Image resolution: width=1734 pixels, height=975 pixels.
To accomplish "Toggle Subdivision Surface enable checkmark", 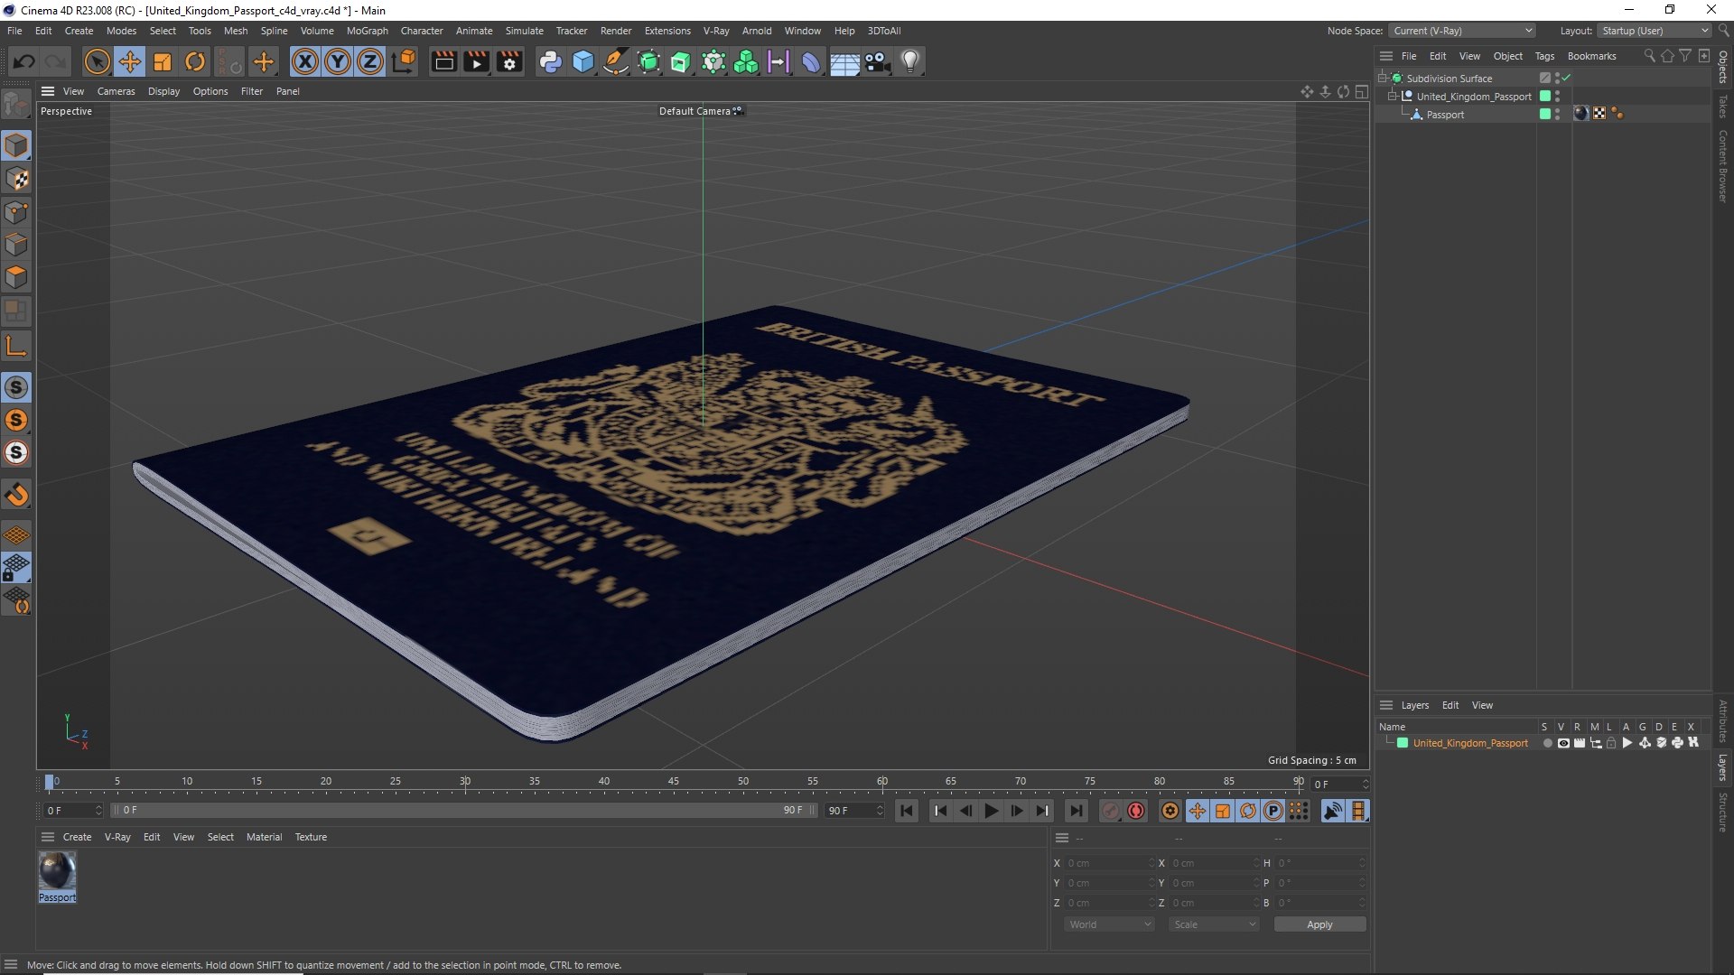I will [1567, 79].
